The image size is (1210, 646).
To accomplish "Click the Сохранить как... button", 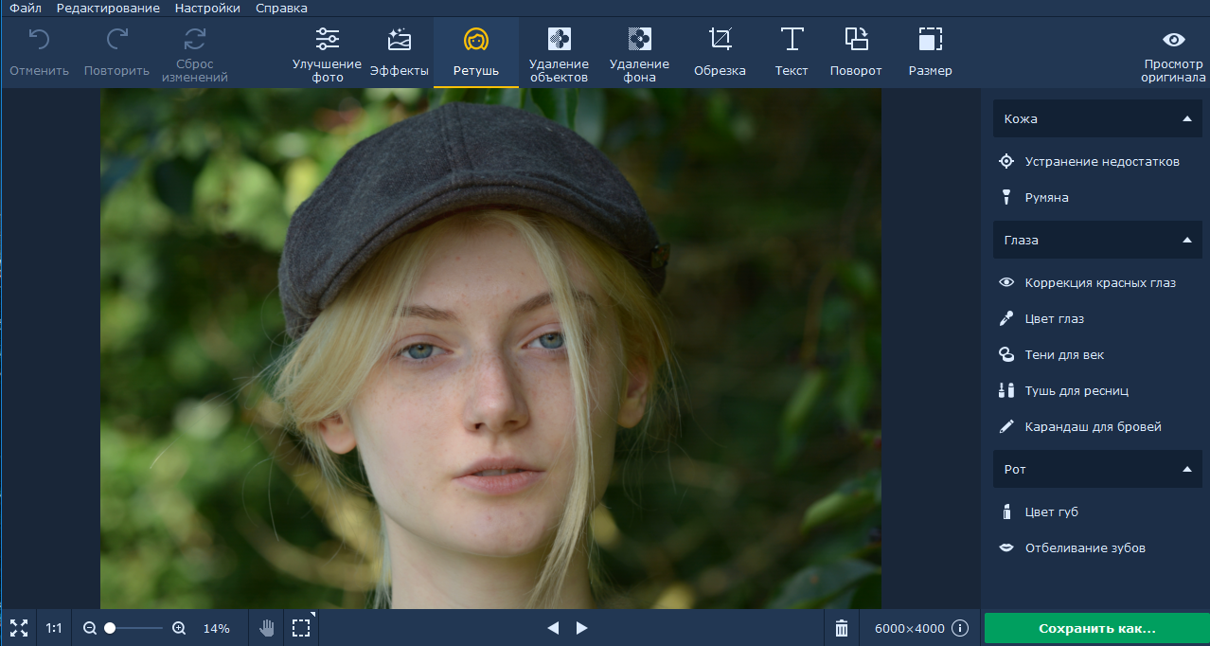I will pyautogui.click(x=1096, y=628).
